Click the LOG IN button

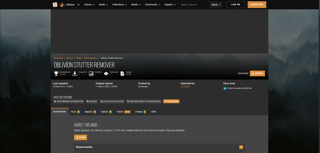(x=235, y=4)
